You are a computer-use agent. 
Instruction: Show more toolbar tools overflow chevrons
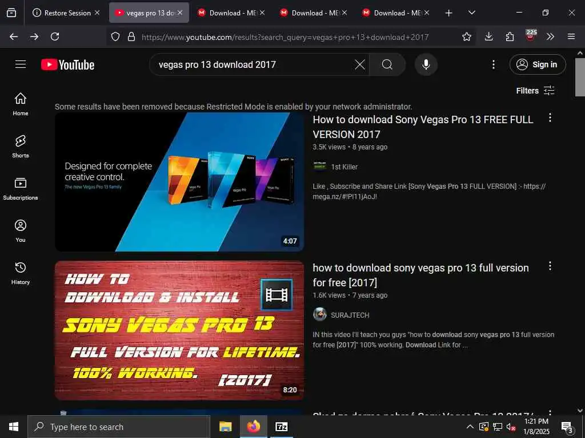pyautogui.click(x=550, y=36)
